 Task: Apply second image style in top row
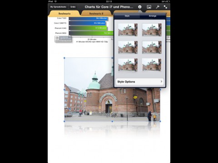[152, 30]
